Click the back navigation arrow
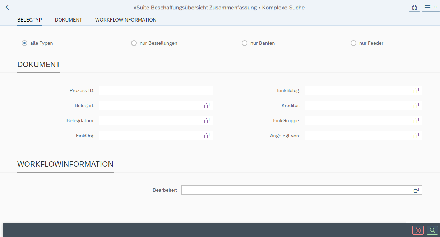This screenshot has height=237, width=440. 7,7
